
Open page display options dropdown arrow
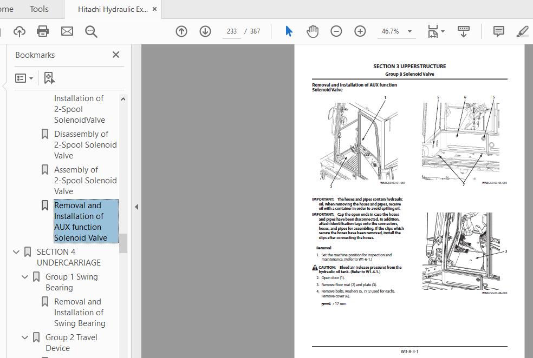coord(443,31)
